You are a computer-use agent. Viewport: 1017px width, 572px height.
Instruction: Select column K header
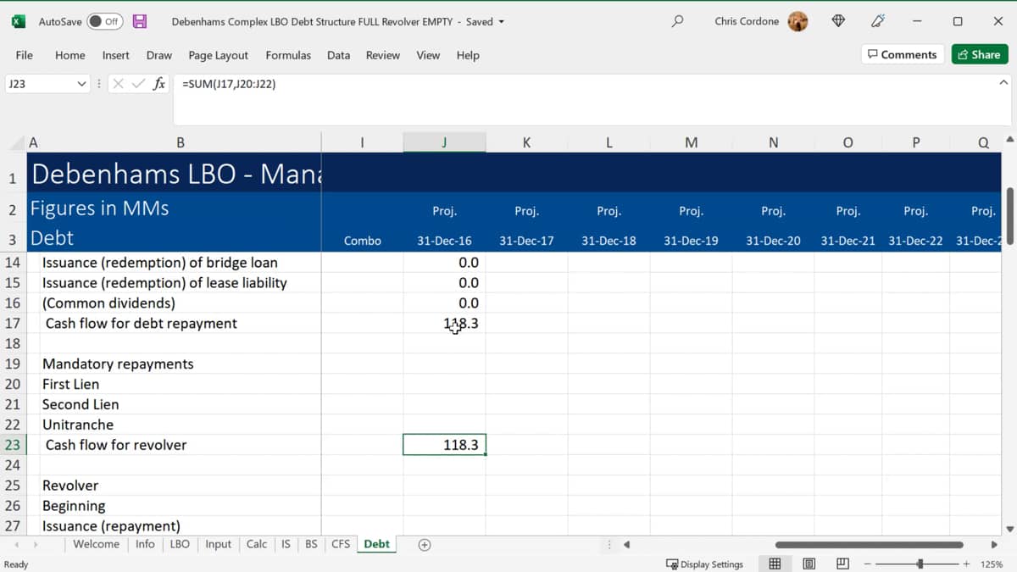point(526,142)
